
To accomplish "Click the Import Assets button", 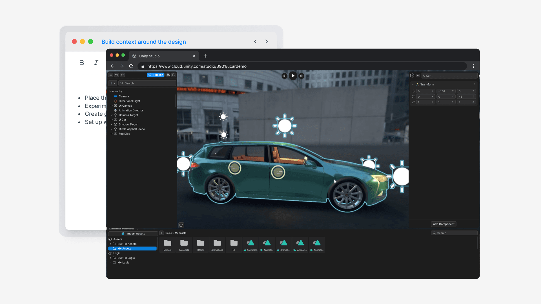I will (133, 234).
